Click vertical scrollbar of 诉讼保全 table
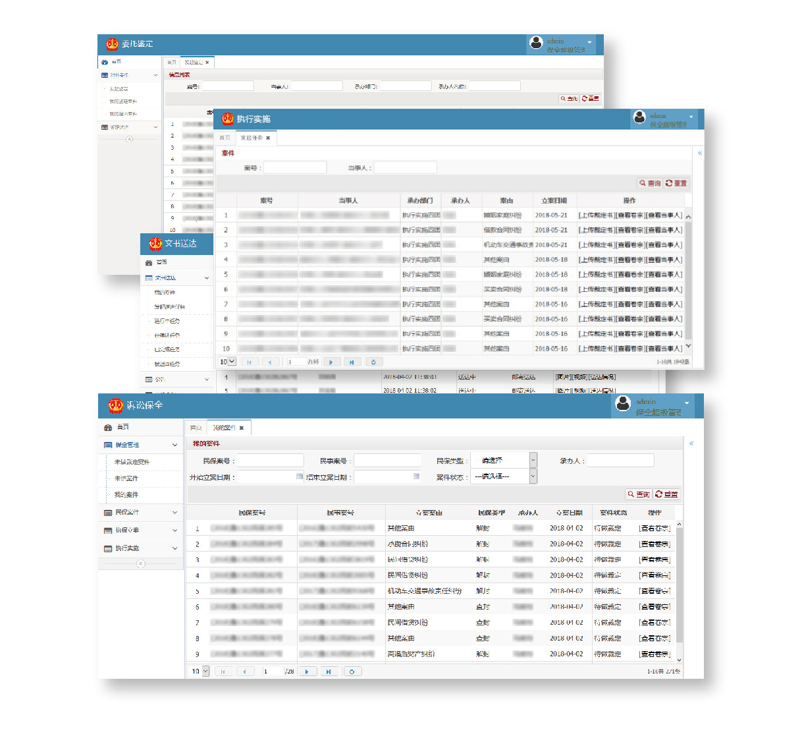Screen dimensions: 802x744 679,592
